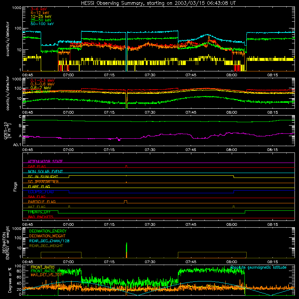Select the BAD_PACKETS flag label

[x=41, y=217]
